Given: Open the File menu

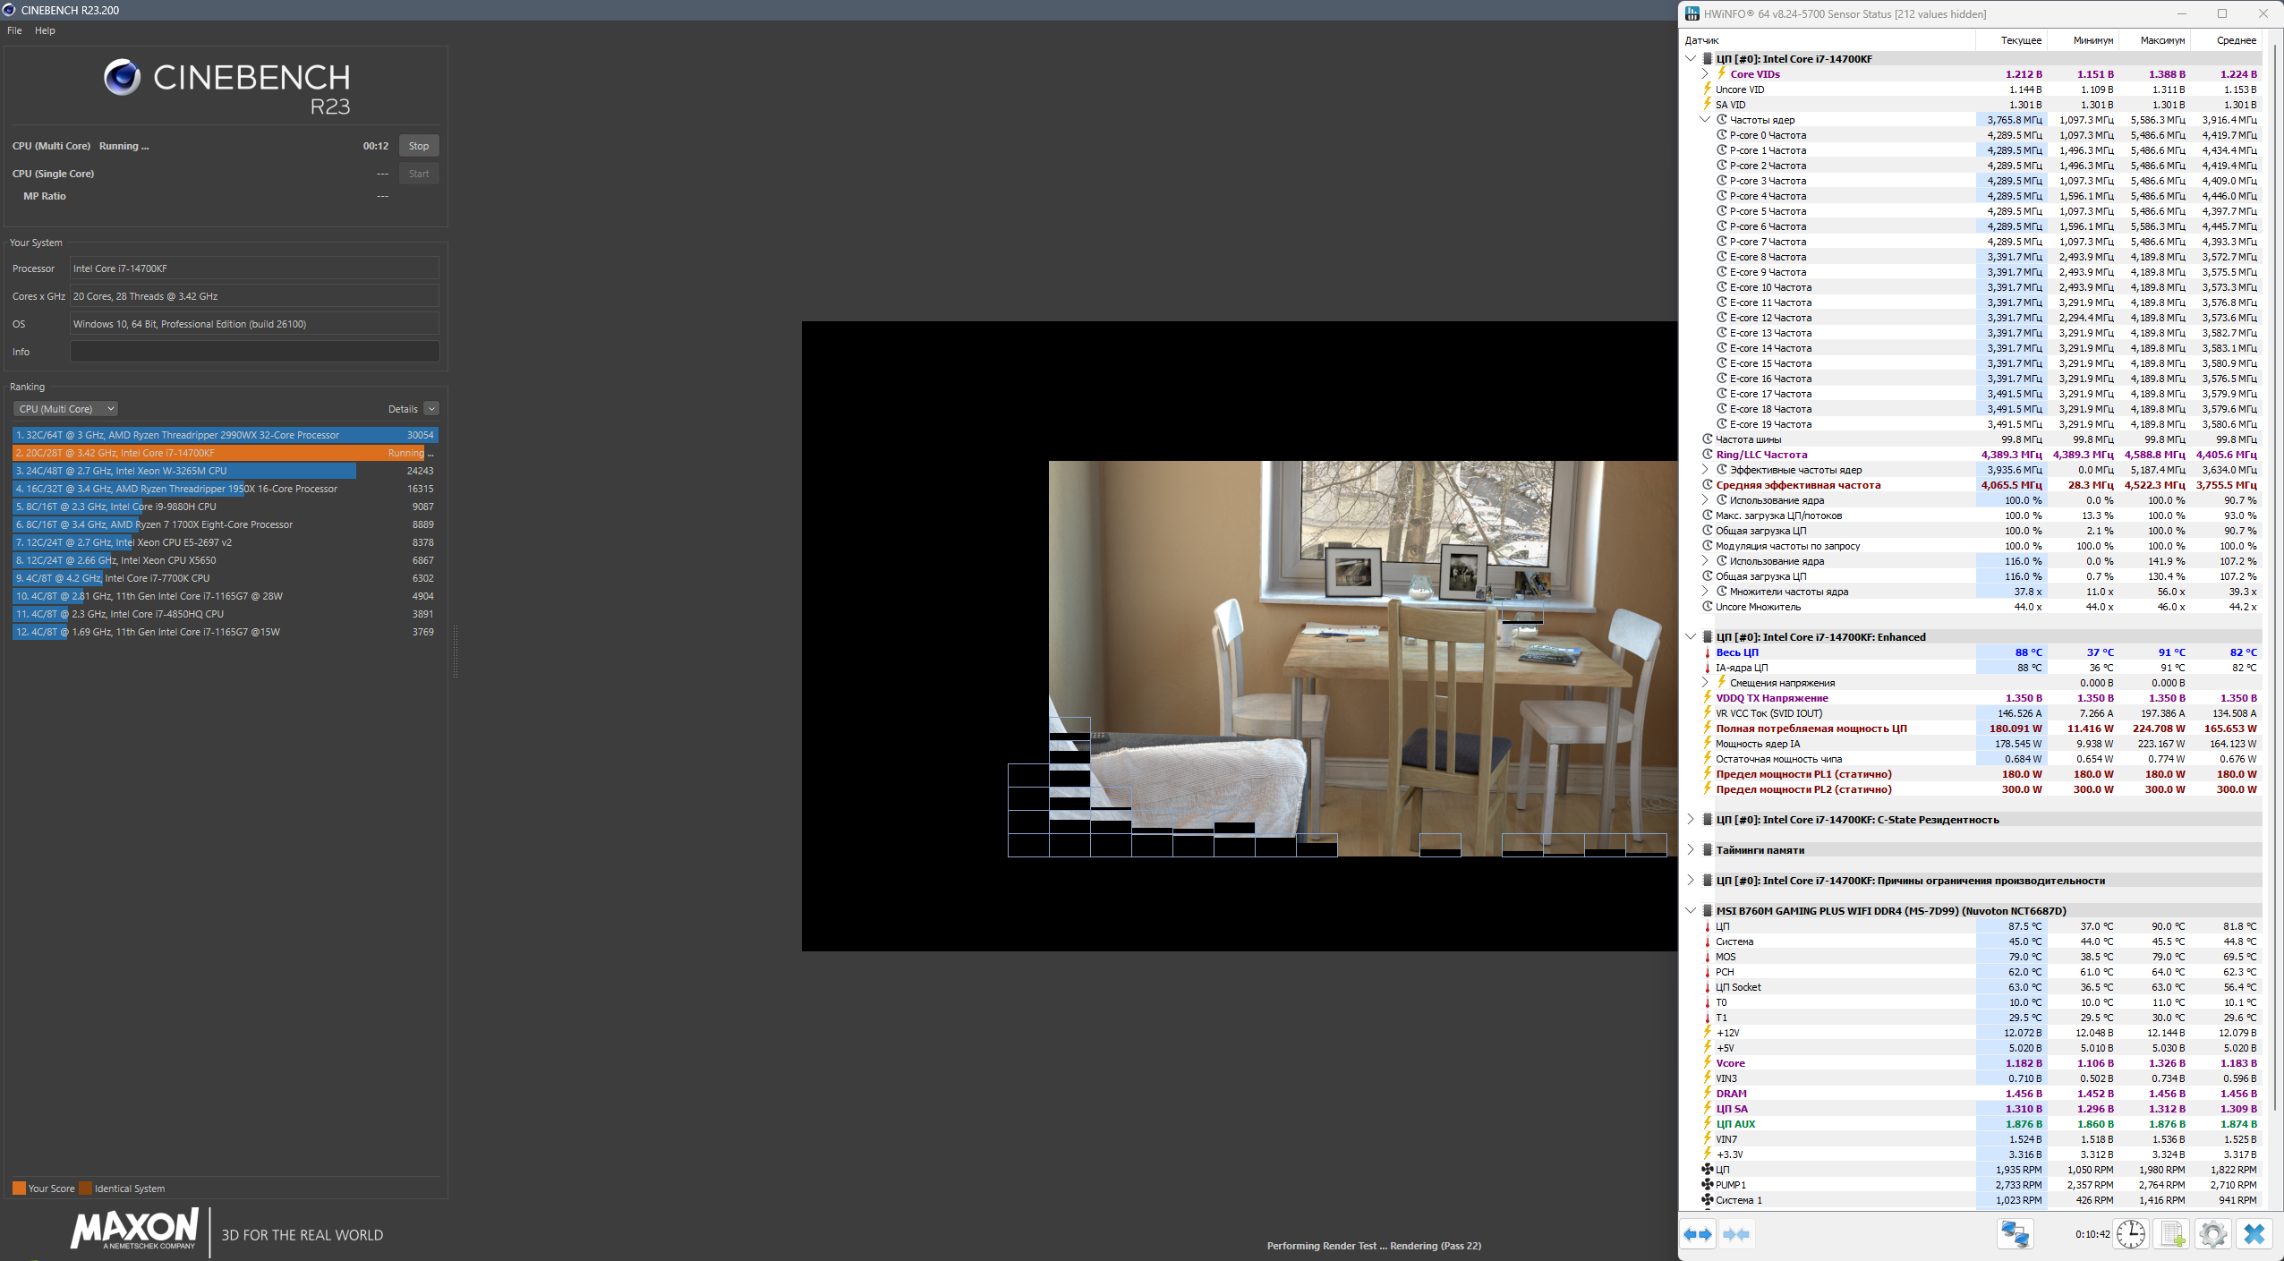Looking at the screenshot, I should pos(14,30).
